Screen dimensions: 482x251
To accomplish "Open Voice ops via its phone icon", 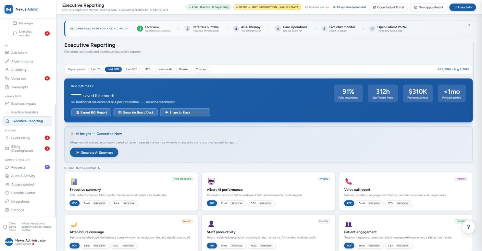I will coord(7,78).
